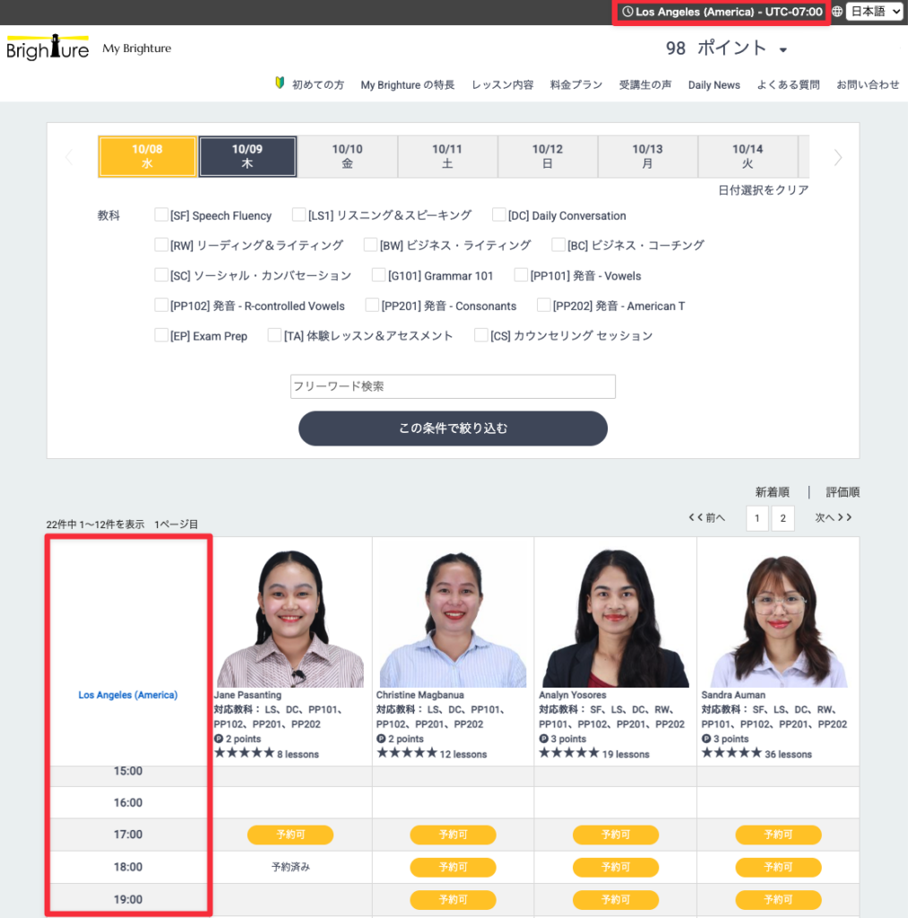
Task: Enable the [DC] Daily Conversation filter
Action: [x=499, y=215]
